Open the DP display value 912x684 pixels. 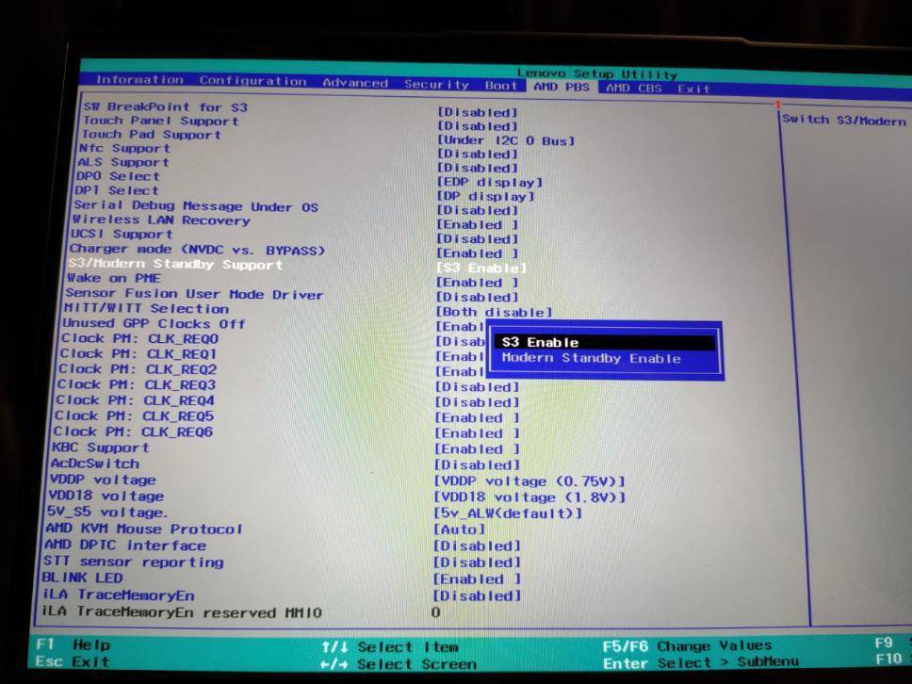pos(485,196)
